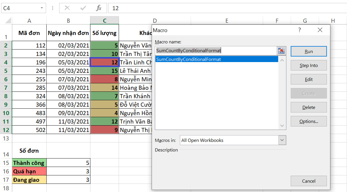
Task: Click the formula bar confirm checkmark icon
Action: tap(83, 8)
